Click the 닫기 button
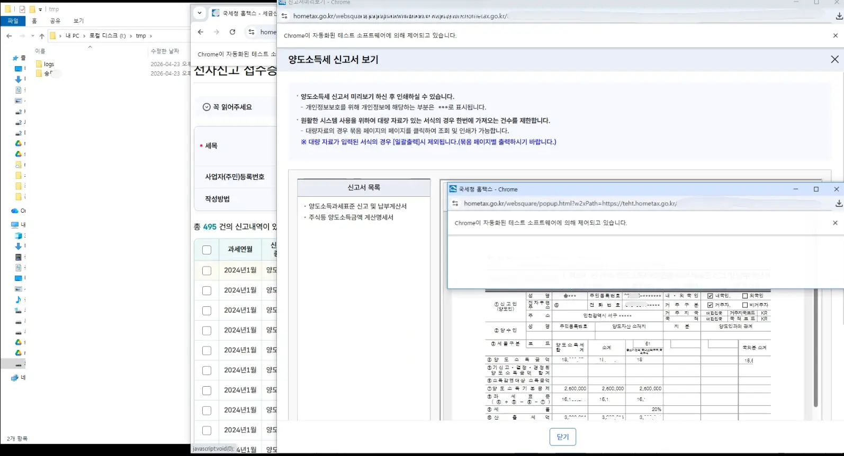The width and height of the screenshot is (844, 456). point(562,437)
